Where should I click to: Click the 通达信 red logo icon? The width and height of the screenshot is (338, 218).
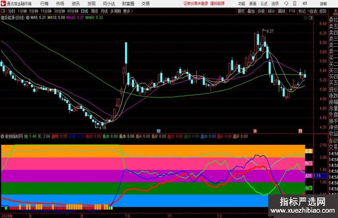[x=3, y=4]
